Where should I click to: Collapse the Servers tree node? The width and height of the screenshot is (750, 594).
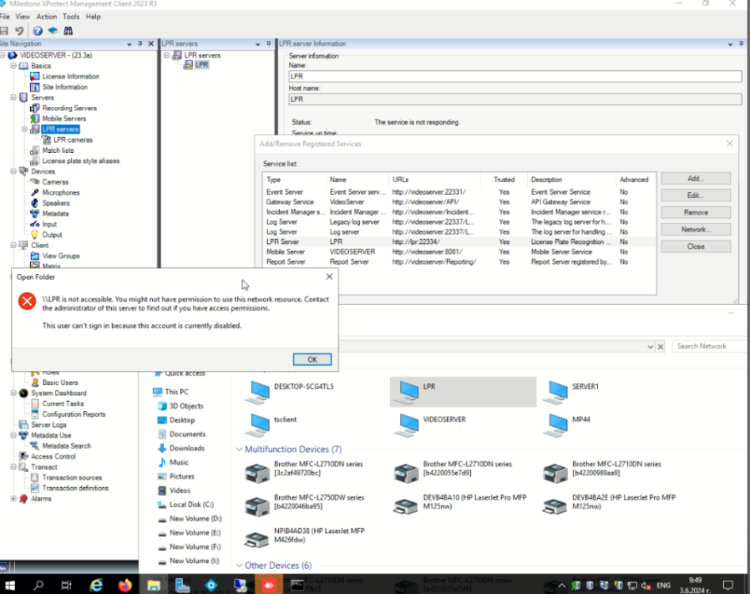tap(13, 97)
